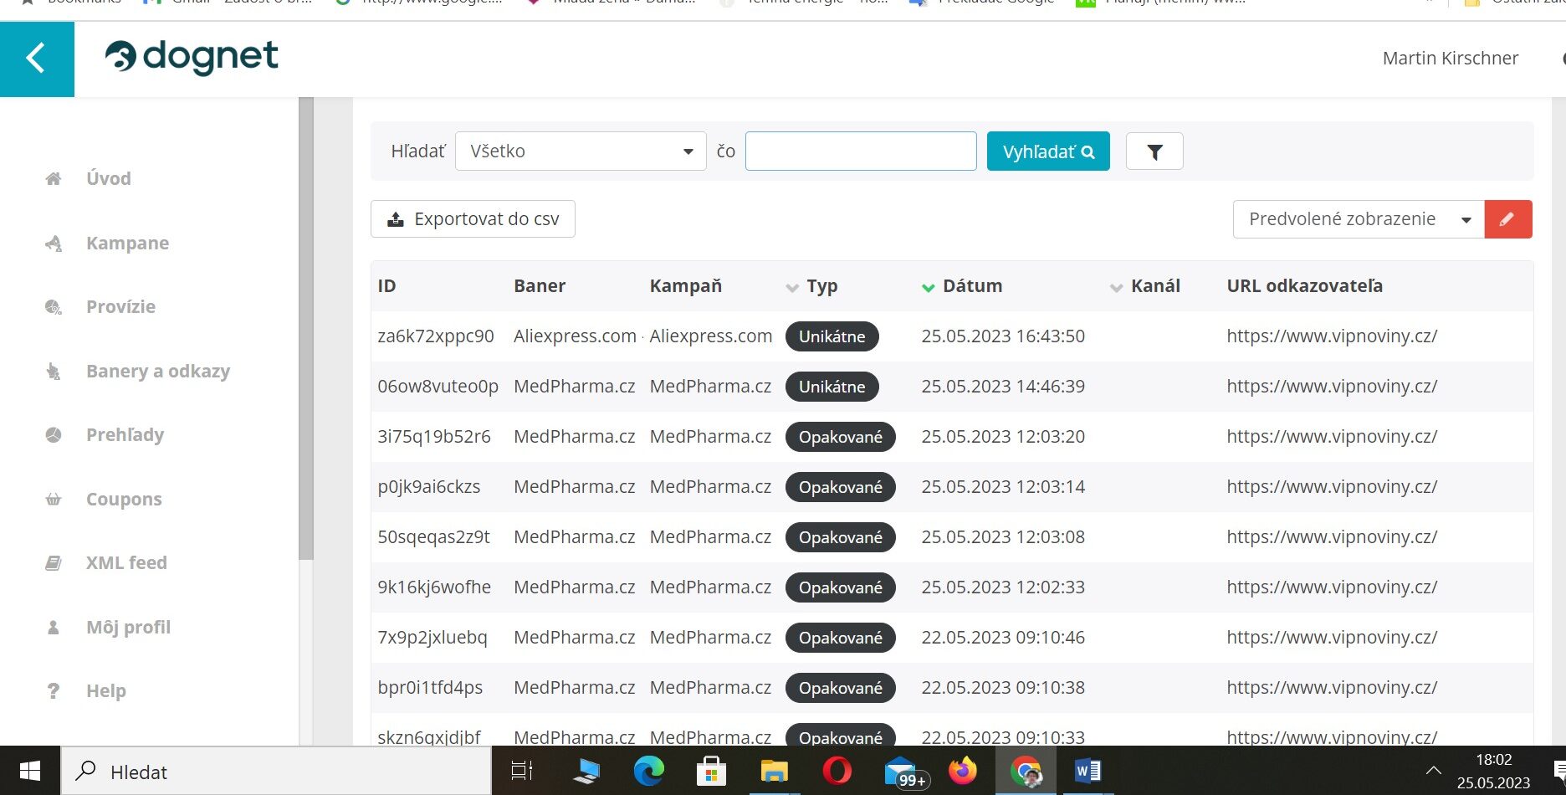This screenshot has width=1566, height=795.
Task: Select ID cell bpr0i1tfd4ps
Action: [430, 688]
